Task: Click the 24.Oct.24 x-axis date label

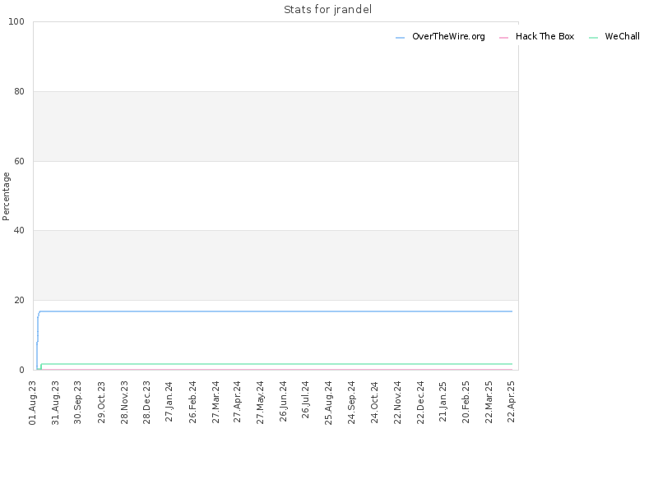Action: 374,403
